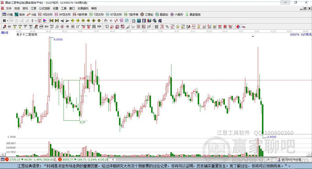Open the 江恩轮 (Gann wheel) tool
Viewport: 312px width, 169px height.
(147, 15)
